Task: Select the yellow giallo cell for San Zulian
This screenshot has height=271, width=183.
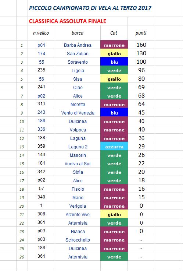Action: click(114, 53)
